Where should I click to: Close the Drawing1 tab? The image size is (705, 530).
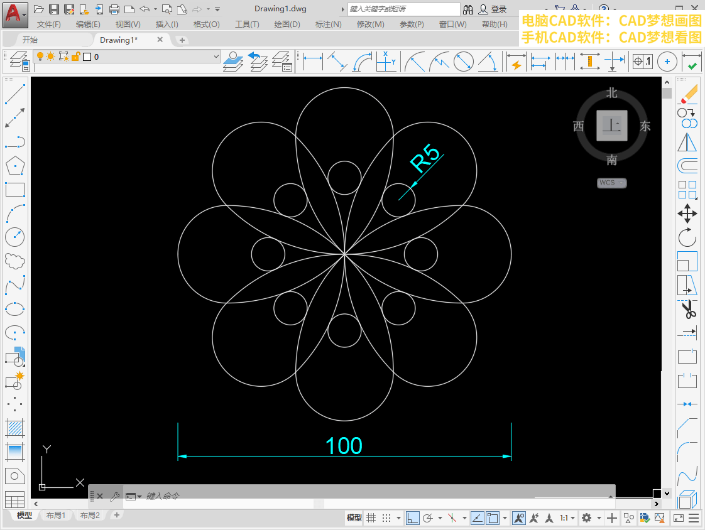160,40
